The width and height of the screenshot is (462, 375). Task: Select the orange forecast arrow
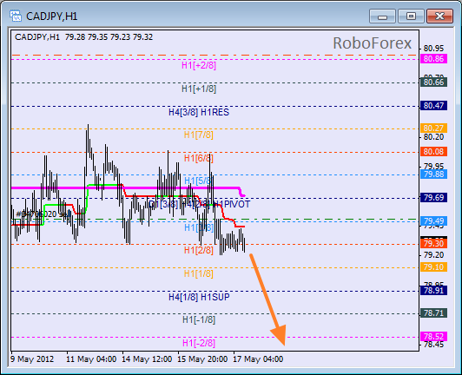pyautogui.click(x=268, y=299)
